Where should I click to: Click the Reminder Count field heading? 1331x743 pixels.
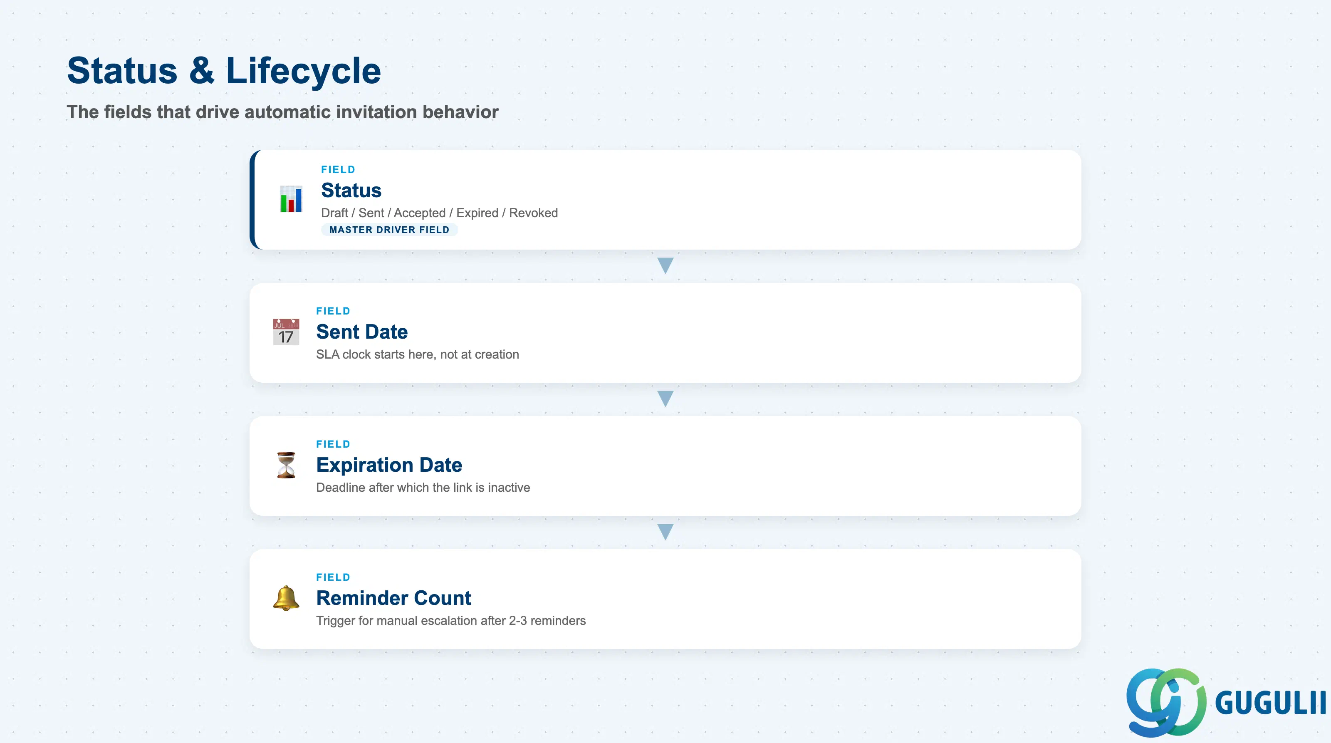[x=394, y=598]
